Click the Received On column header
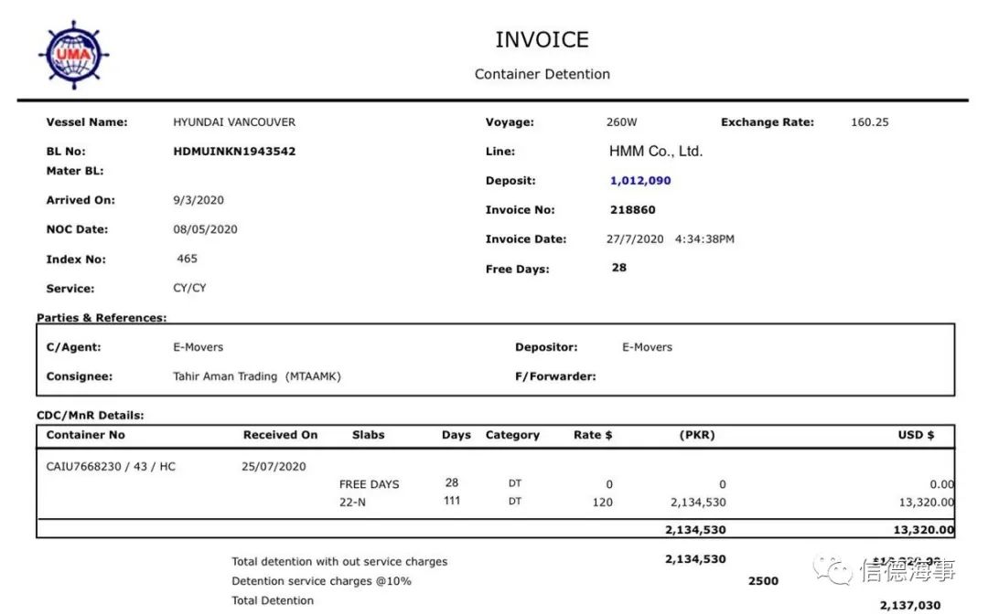 click(281, 435)
